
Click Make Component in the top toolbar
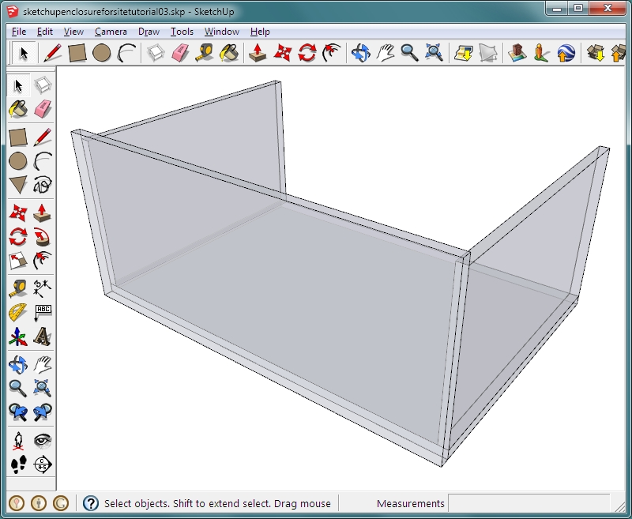(x=156, y=53)
